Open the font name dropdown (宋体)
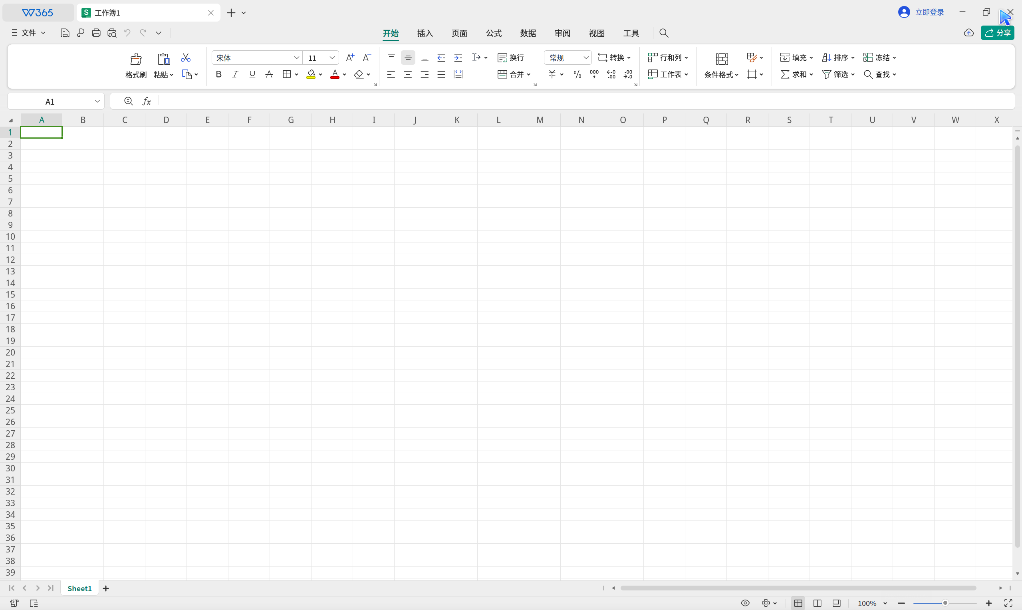1022x610 pixels. pyautogui.click(x=296, y=58)
